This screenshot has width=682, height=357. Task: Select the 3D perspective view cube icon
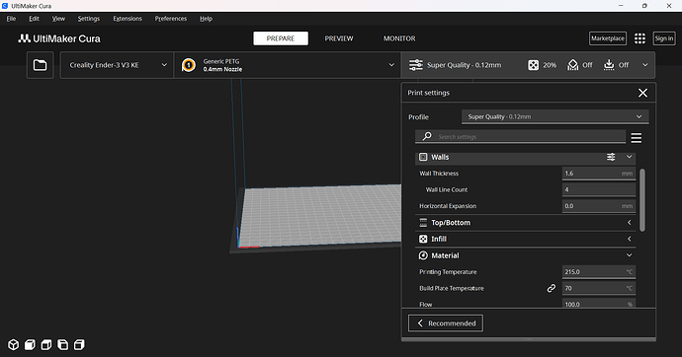(14, 344)
